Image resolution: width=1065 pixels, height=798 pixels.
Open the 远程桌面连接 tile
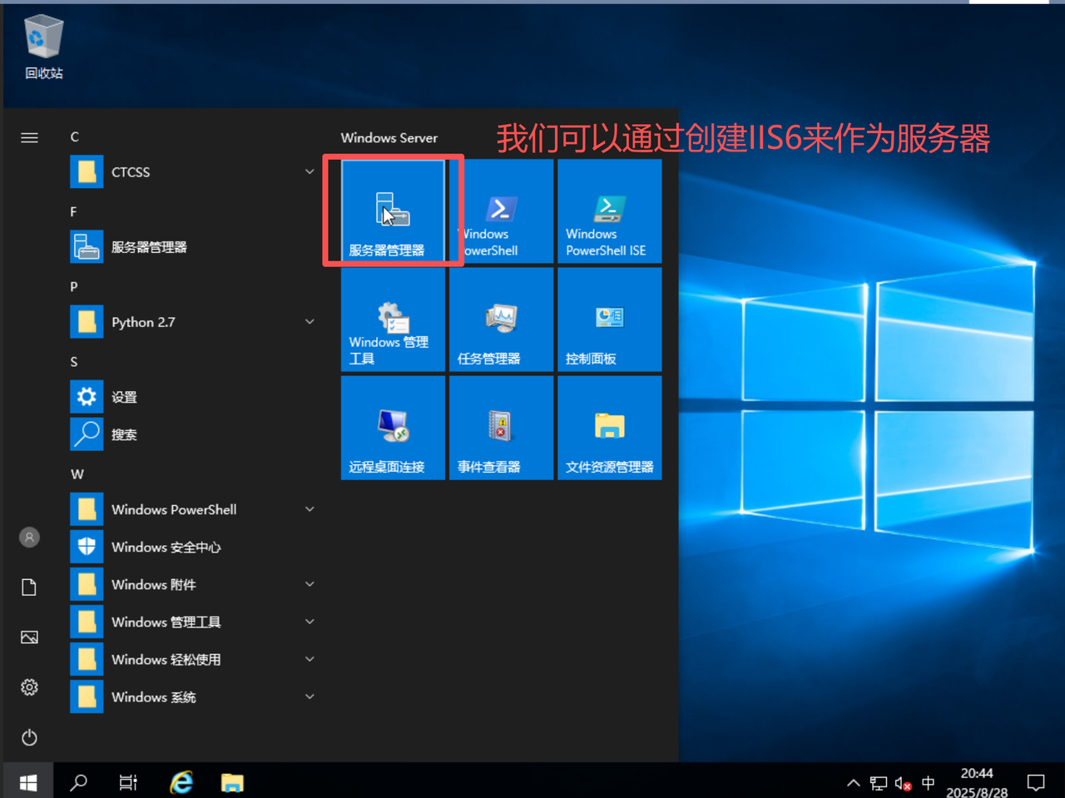point(393,428)
